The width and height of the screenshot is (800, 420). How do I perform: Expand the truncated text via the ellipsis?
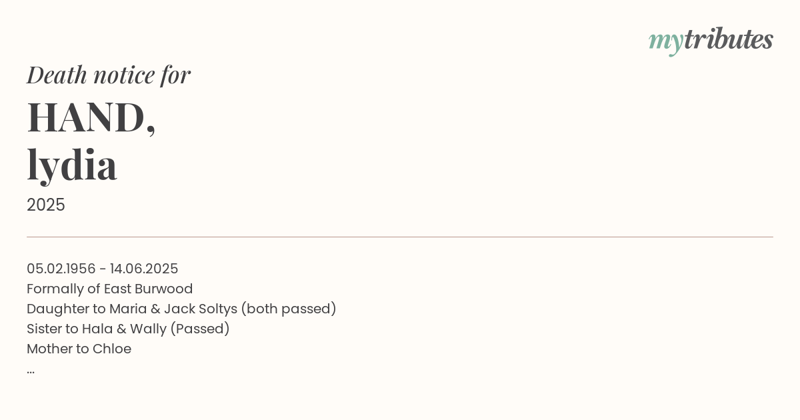pyautogui.click(x=31, y=370)
